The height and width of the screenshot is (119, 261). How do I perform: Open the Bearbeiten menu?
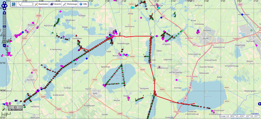coord(41,4)
